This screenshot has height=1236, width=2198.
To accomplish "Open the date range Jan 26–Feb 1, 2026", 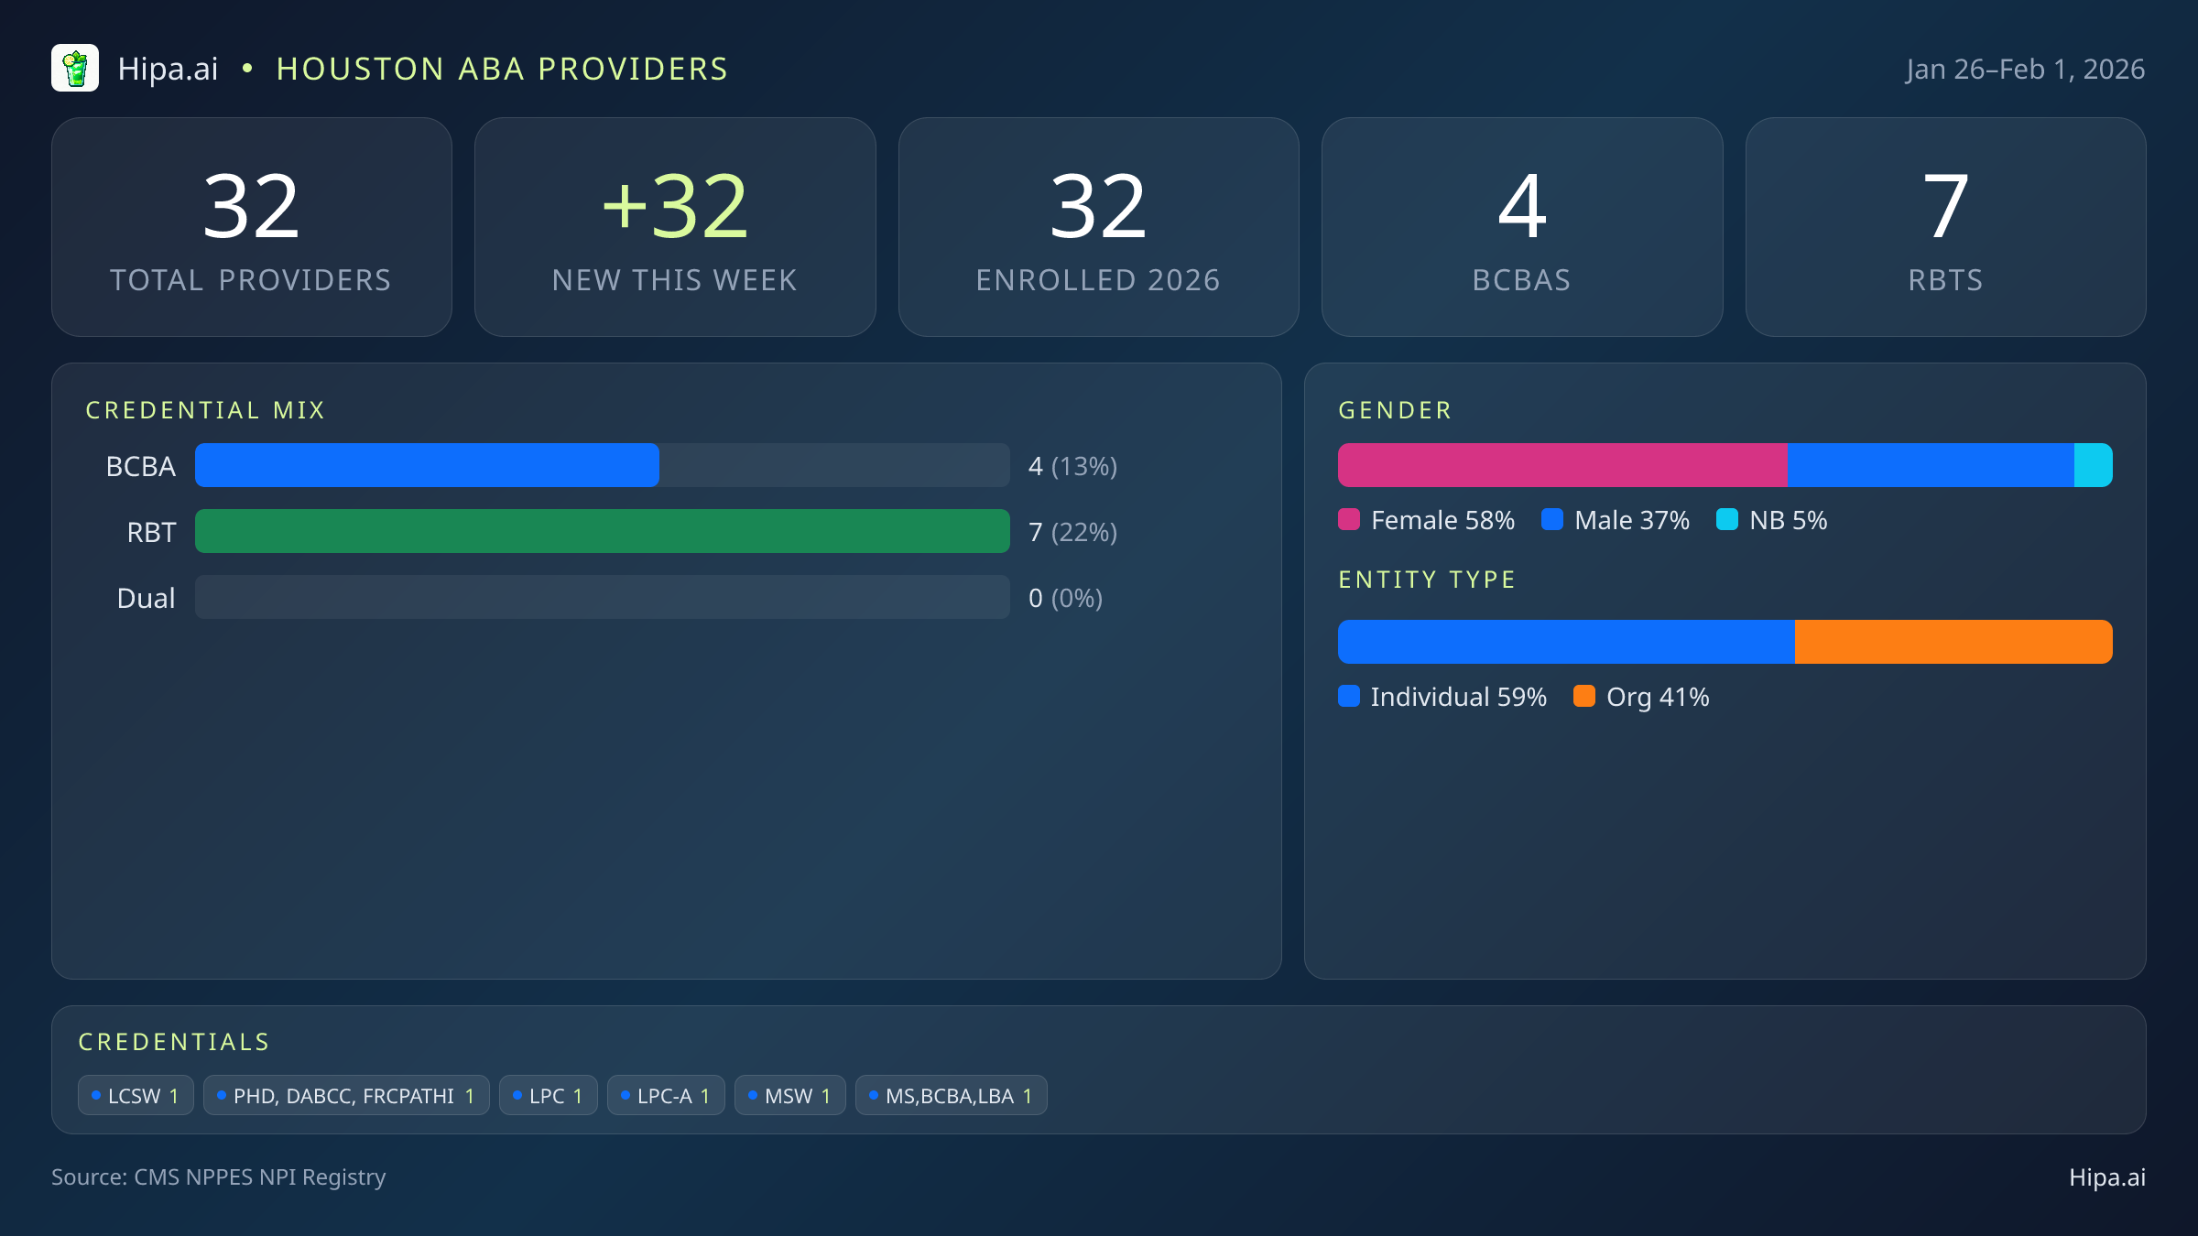I will point(2025,68).
